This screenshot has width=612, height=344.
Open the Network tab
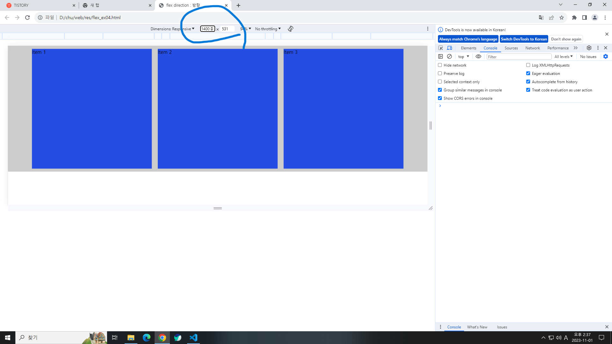pyautogui.click(x=533, y=48)
